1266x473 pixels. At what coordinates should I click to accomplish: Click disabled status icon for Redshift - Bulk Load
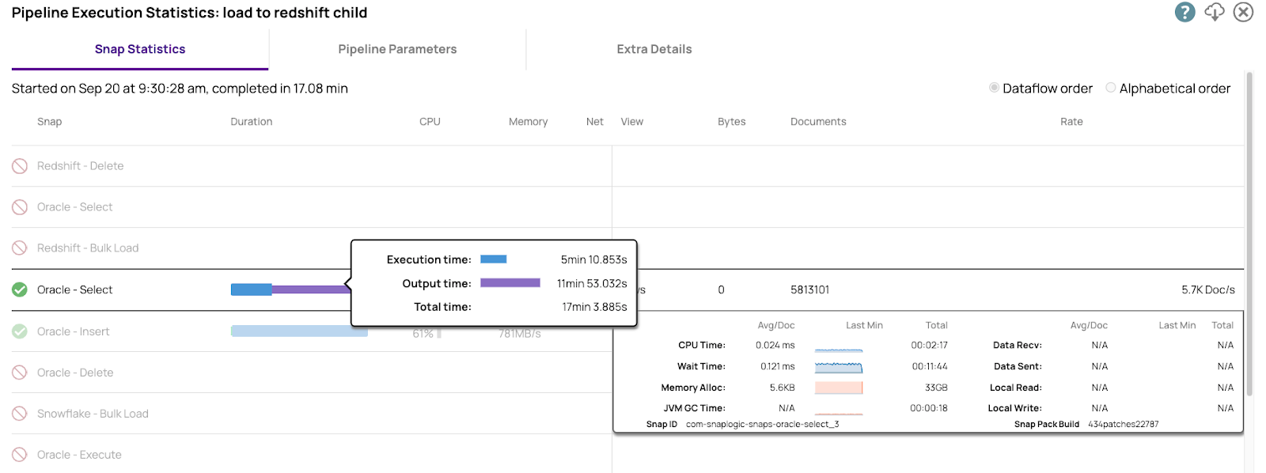click(20, 248)
